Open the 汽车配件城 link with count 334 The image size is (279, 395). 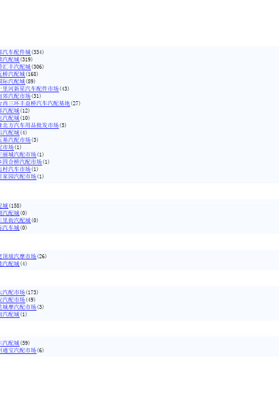[15, 52]
